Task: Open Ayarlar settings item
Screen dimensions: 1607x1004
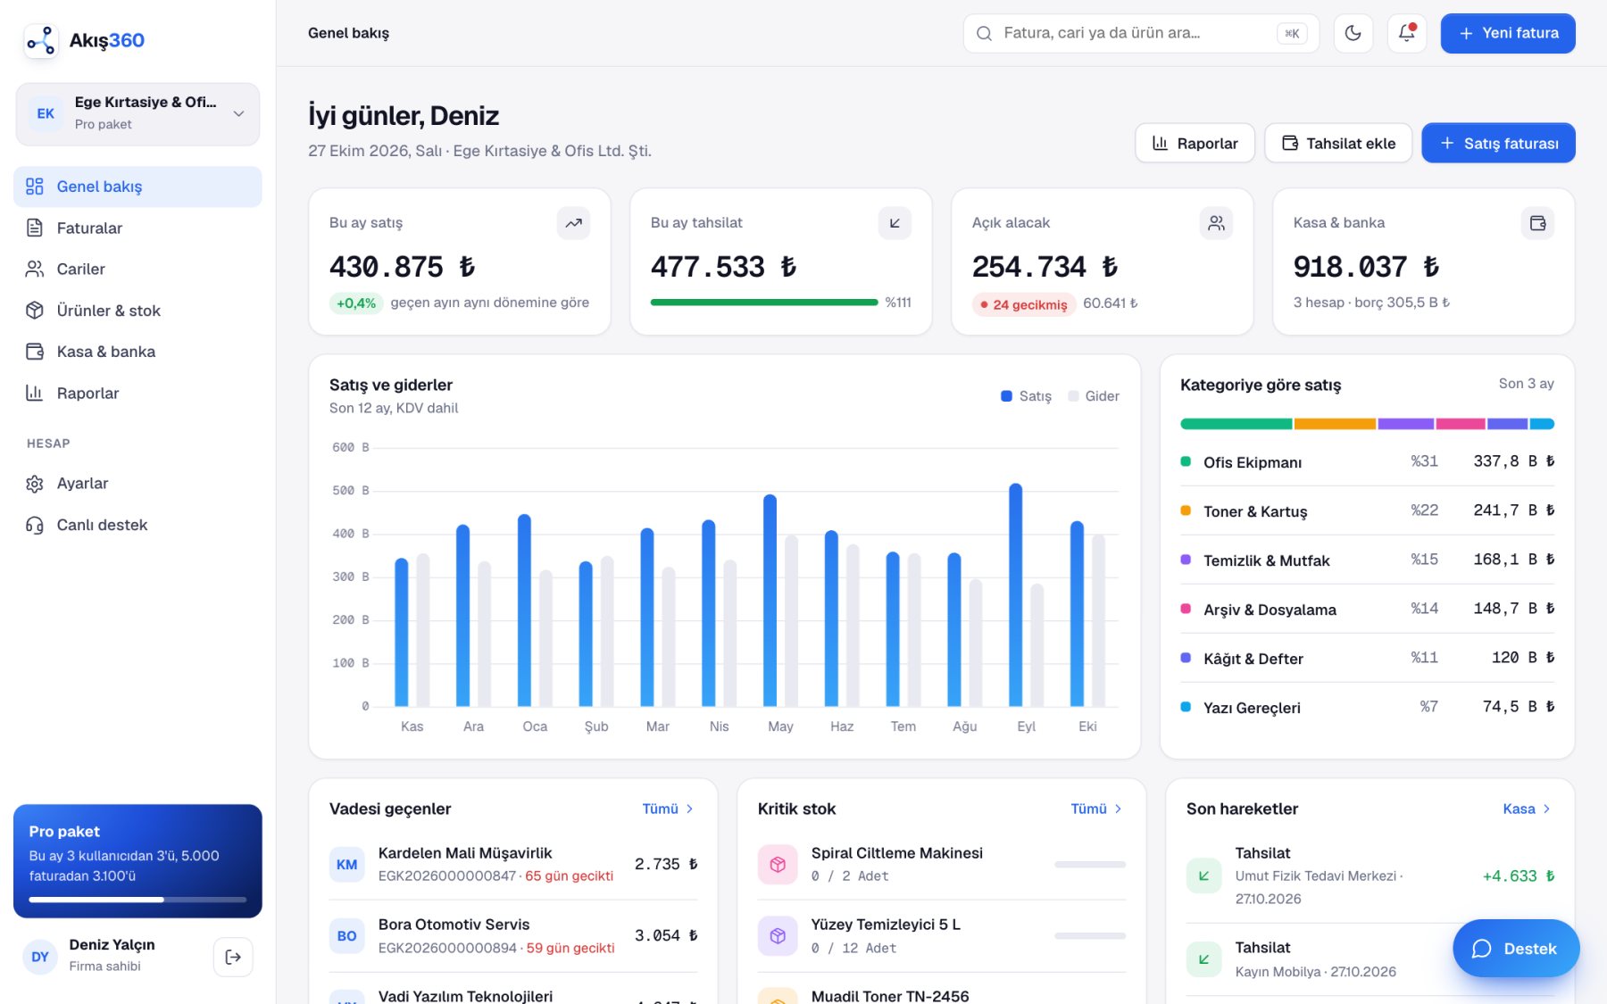Action: click(137, 484)
